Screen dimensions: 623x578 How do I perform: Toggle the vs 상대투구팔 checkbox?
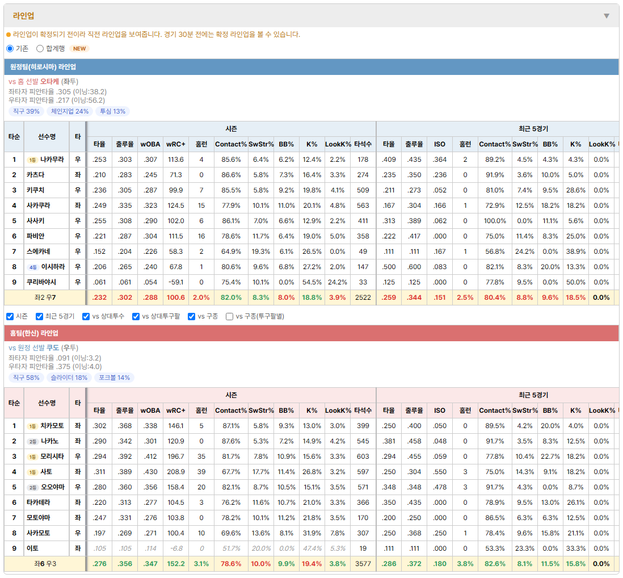coord(136,316)
